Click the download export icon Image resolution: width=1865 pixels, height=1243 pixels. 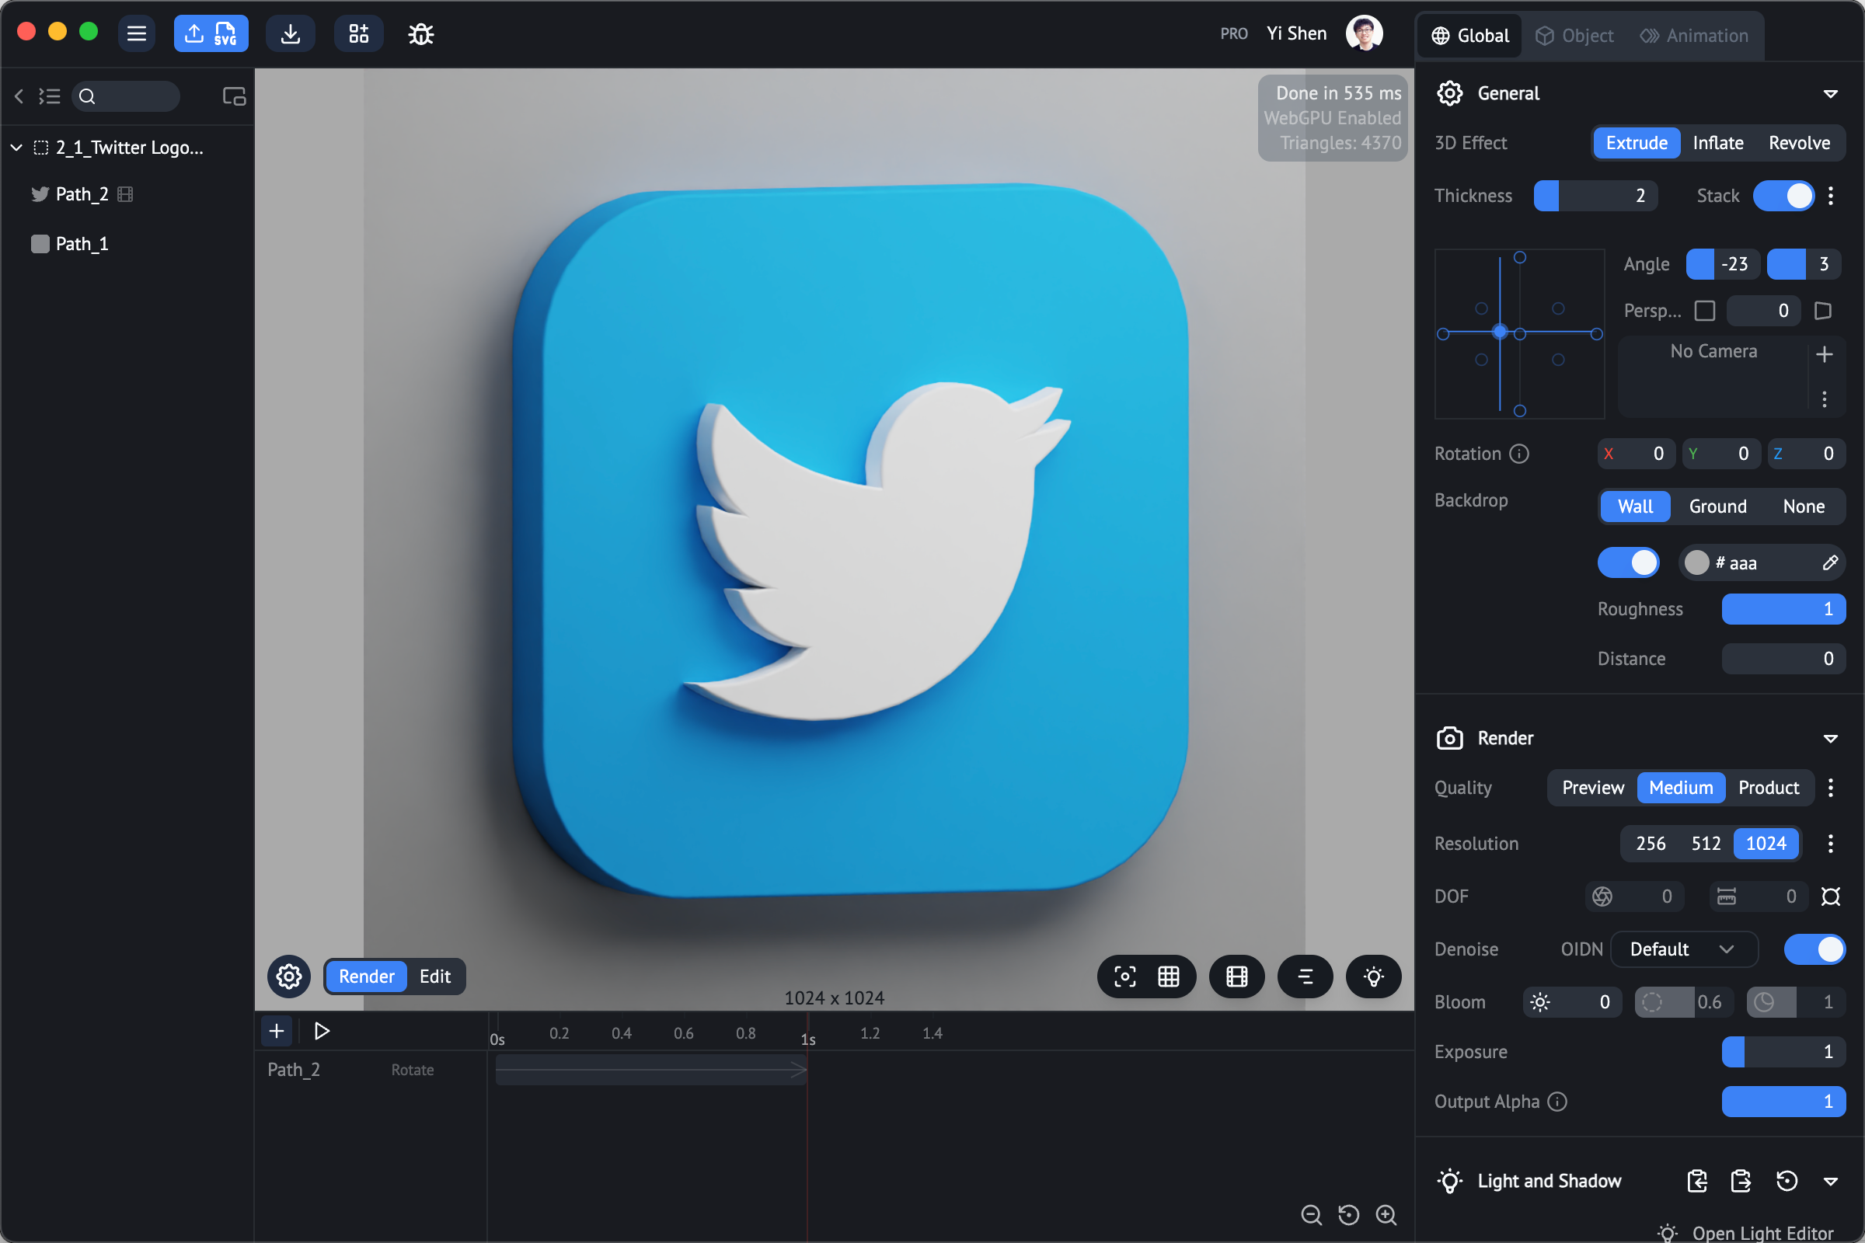290,33
